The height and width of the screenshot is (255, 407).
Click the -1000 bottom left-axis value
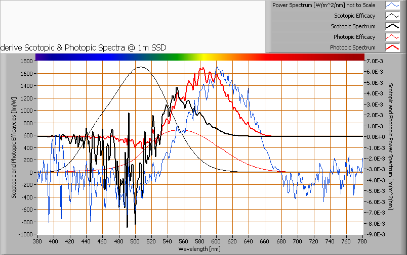point(26,234)
